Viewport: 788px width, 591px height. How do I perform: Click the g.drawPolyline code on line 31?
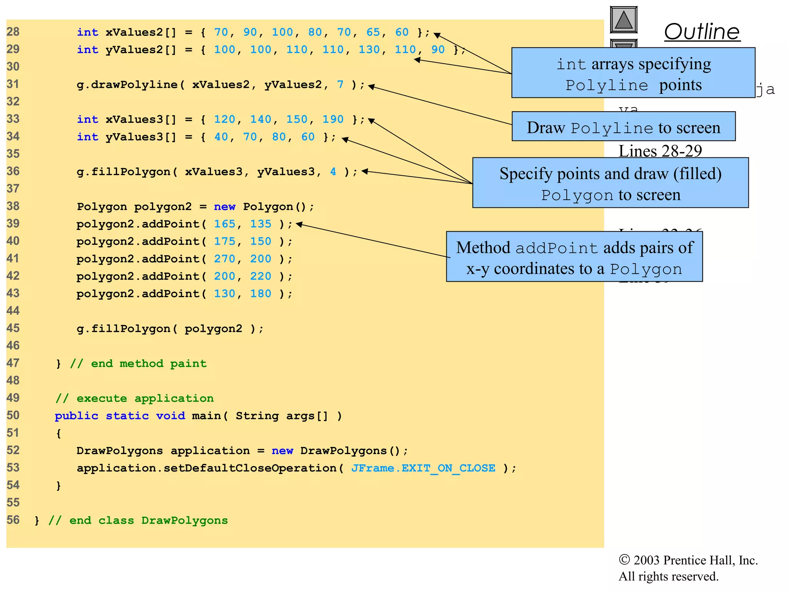pos(220,85)
